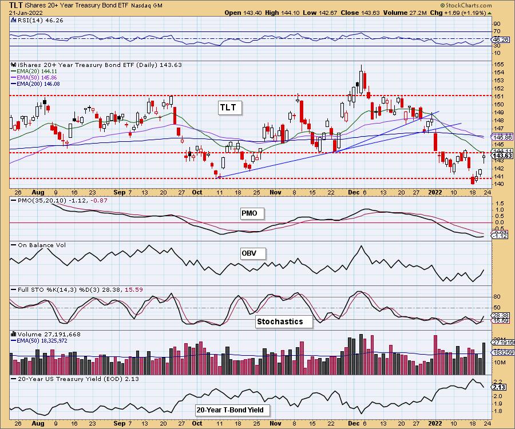The height and width of the screenshot is (429, 515).
Task: Click the 2.13 yield value tag on the right axis
Action: click(x=499, y=388)
